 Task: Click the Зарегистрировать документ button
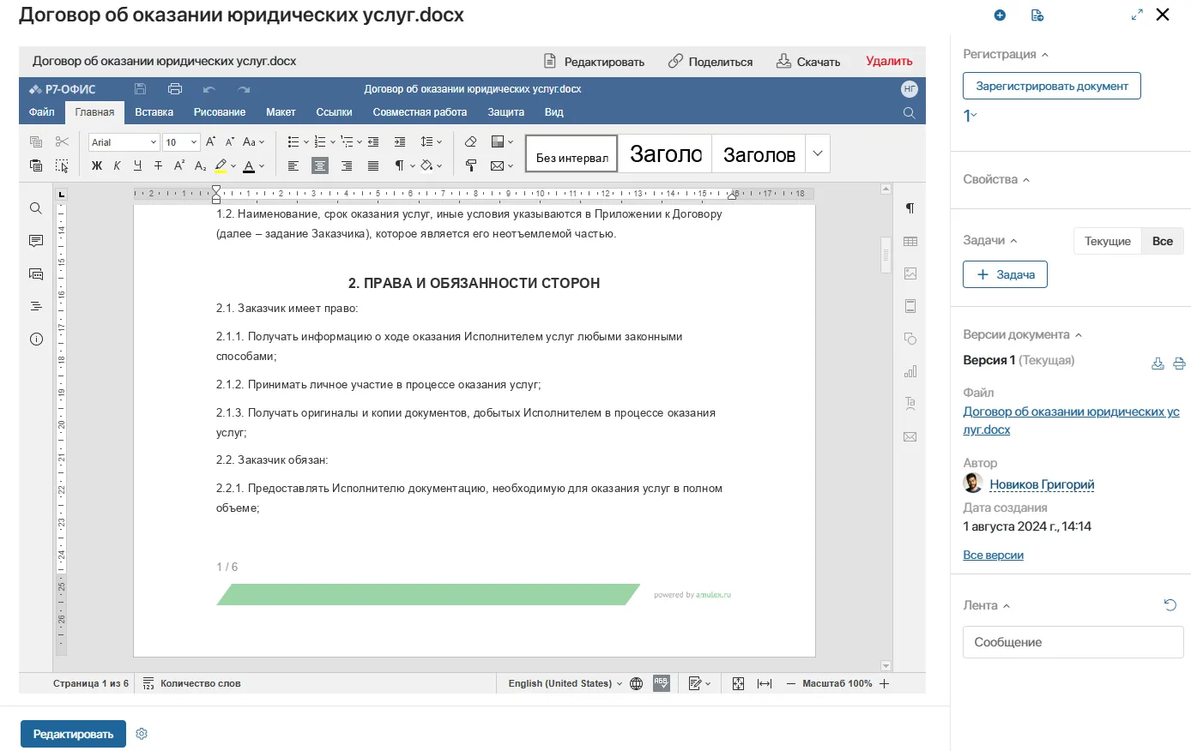(x=1051, y=86)
